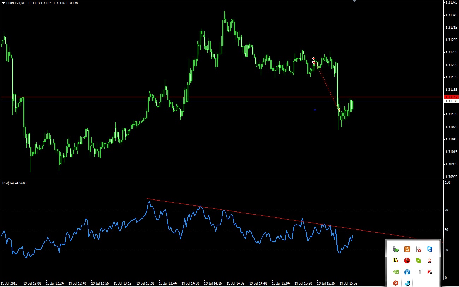Viewport: 459px width, 287px height.
Task: Click the 19 Jul 2013 date label
Action: pos(9,283)
